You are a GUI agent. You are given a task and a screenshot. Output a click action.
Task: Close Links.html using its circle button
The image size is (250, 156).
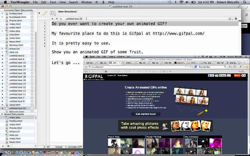pos(32,38)
